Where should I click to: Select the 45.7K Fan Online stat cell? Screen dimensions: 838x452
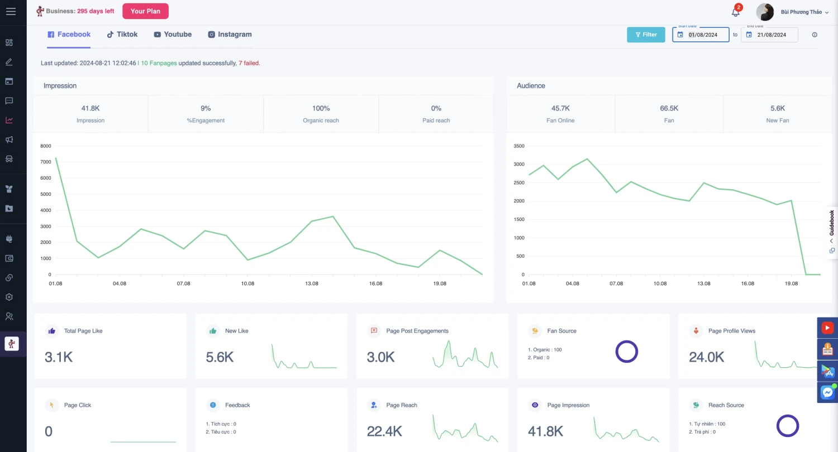560,114
